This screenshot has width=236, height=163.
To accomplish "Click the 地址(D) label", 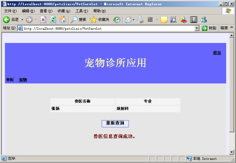I will click(x=9, y=28).
